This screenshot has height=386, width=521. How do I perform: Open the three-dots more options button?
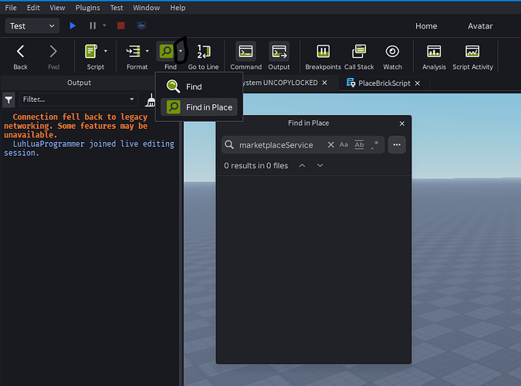[x=397, y=144]
